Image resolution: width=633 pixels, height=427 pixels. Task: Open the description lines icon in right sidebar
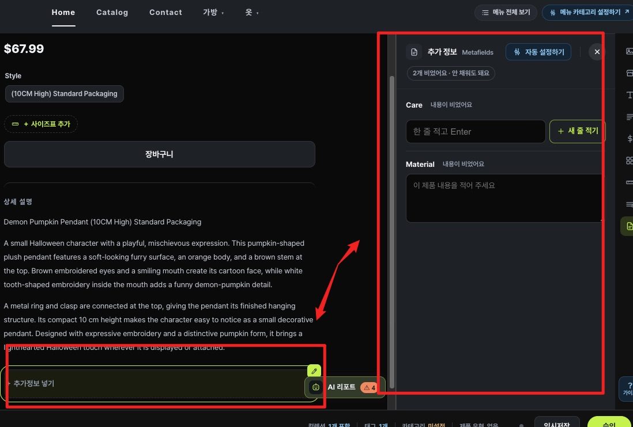click(x=629, y=117)
